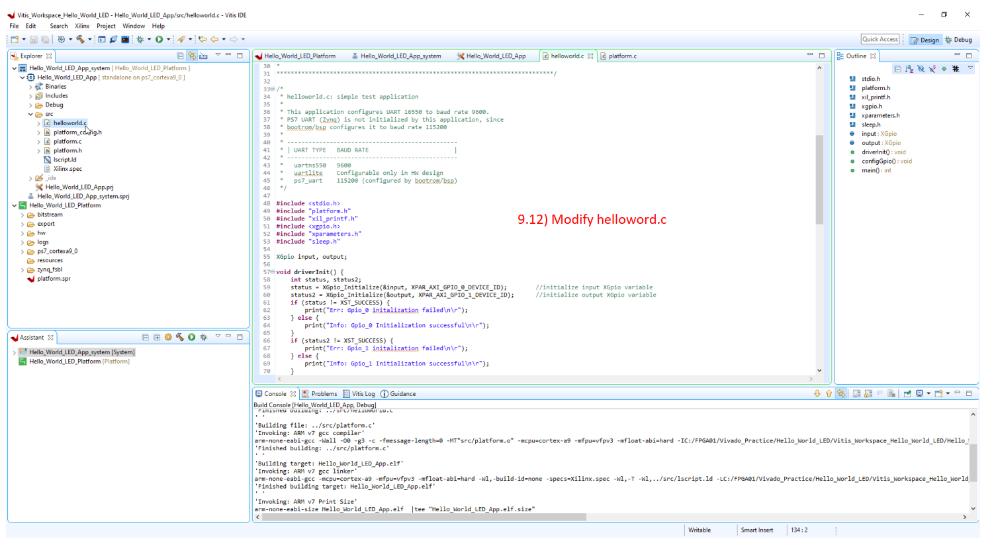Toggle alphabetical Sort in Outline panel
This screenshot has width=996, height=541.
(x=909, y=69)
